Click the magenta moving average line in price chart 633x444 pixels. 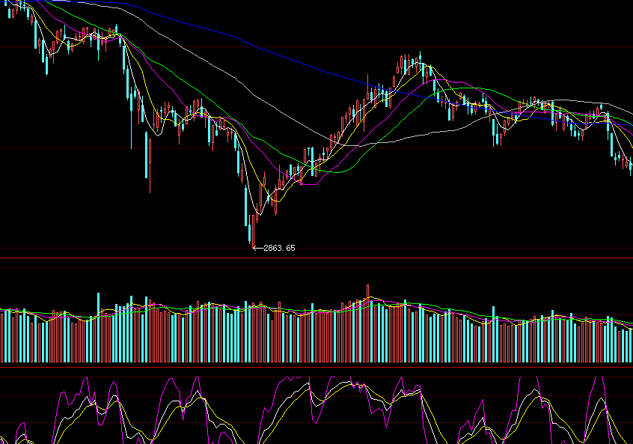pyautogui.click(x=166, y=82)
